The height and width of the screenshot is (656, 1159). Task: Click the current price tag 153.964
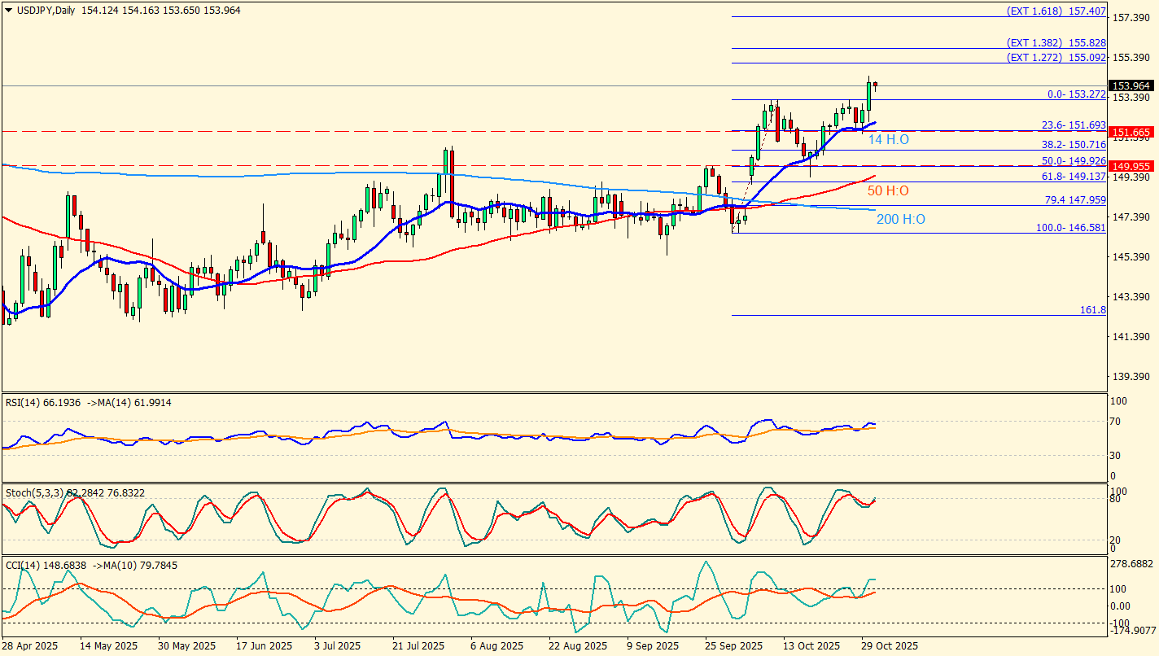pos(1131,86)
